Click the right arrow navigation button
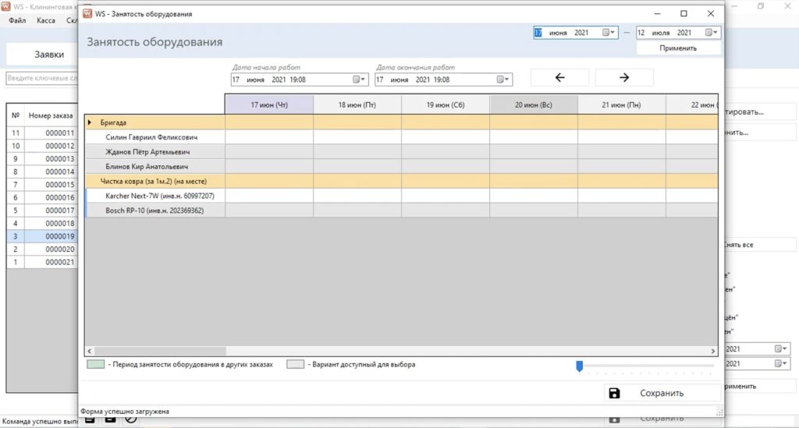Image resolution: width=799 pixels, height=428 pixels. tap(624, 77)
